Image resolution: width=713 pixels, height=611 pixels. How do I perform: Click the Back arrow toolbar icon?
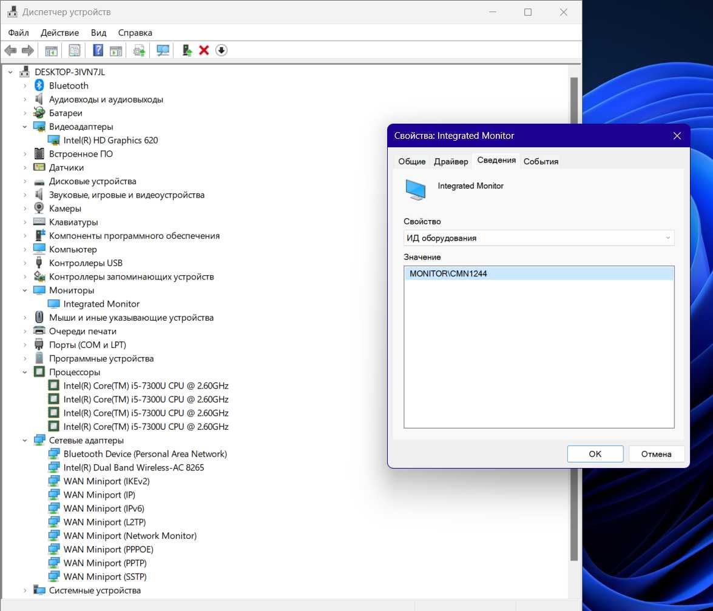point(10,50)
